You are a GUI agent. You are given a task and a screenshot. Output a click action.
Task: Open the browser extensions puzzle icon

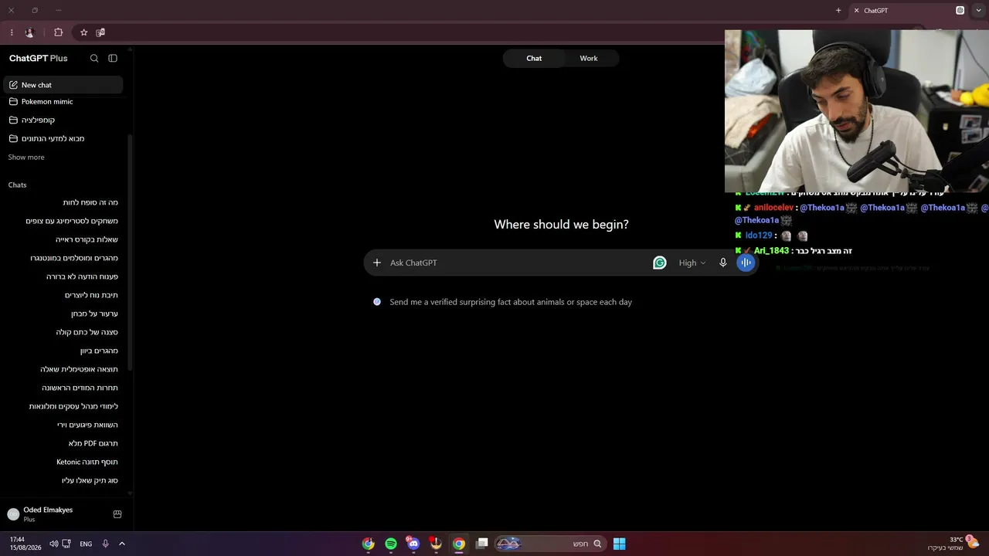tap(59, 32)
